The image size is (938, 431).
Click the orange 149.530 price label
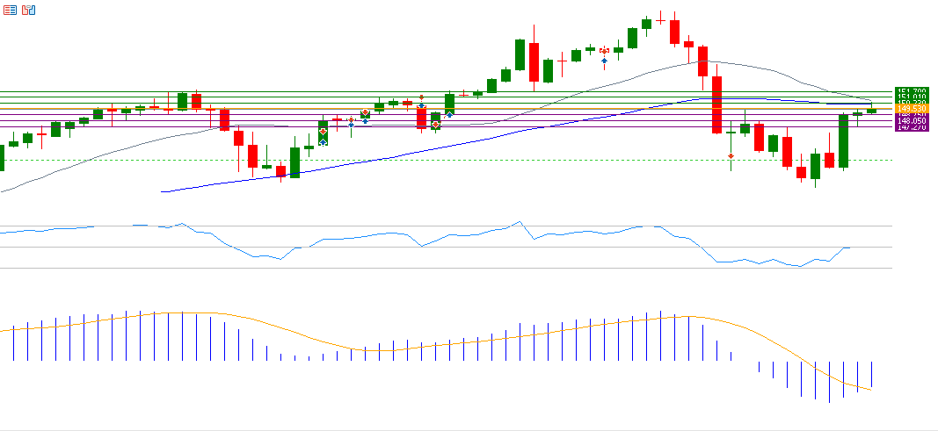click(911, 108)
